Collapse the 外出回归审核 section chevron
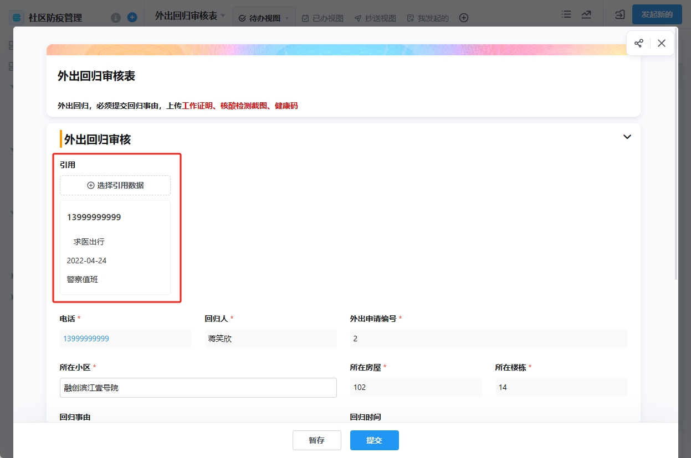 point(627,137)
